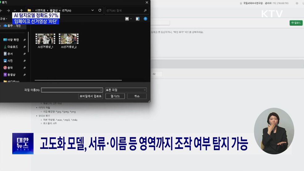Click the refresh icon beside address bar

[x=100, y=10]
